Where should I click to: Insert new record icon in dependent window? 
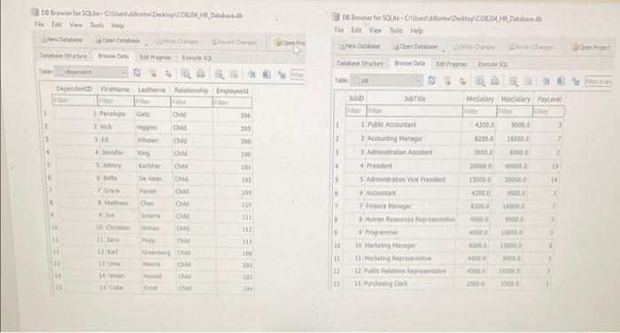tap(219, 74)
